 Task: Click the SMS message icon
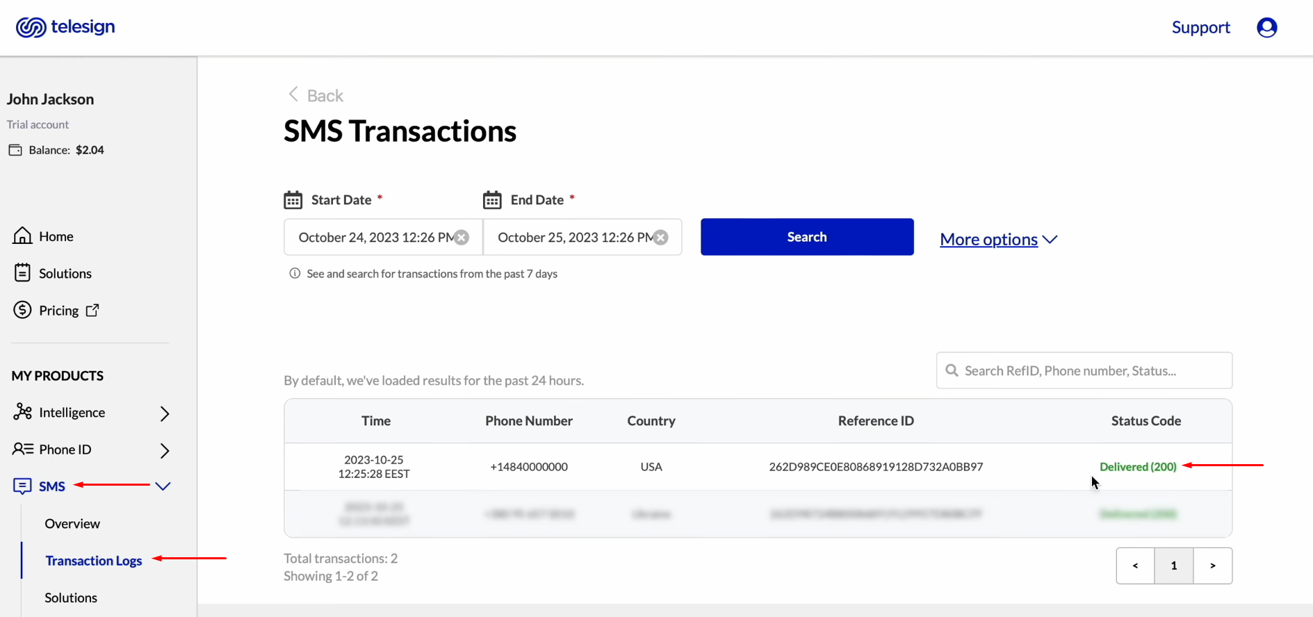(22, 486)
